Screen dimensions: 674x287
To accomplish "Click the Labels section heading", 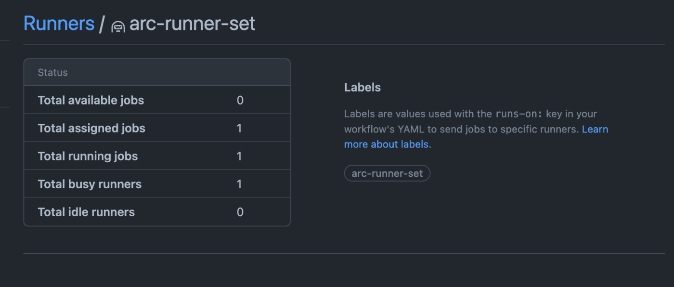I will click(x=363, y=87).
